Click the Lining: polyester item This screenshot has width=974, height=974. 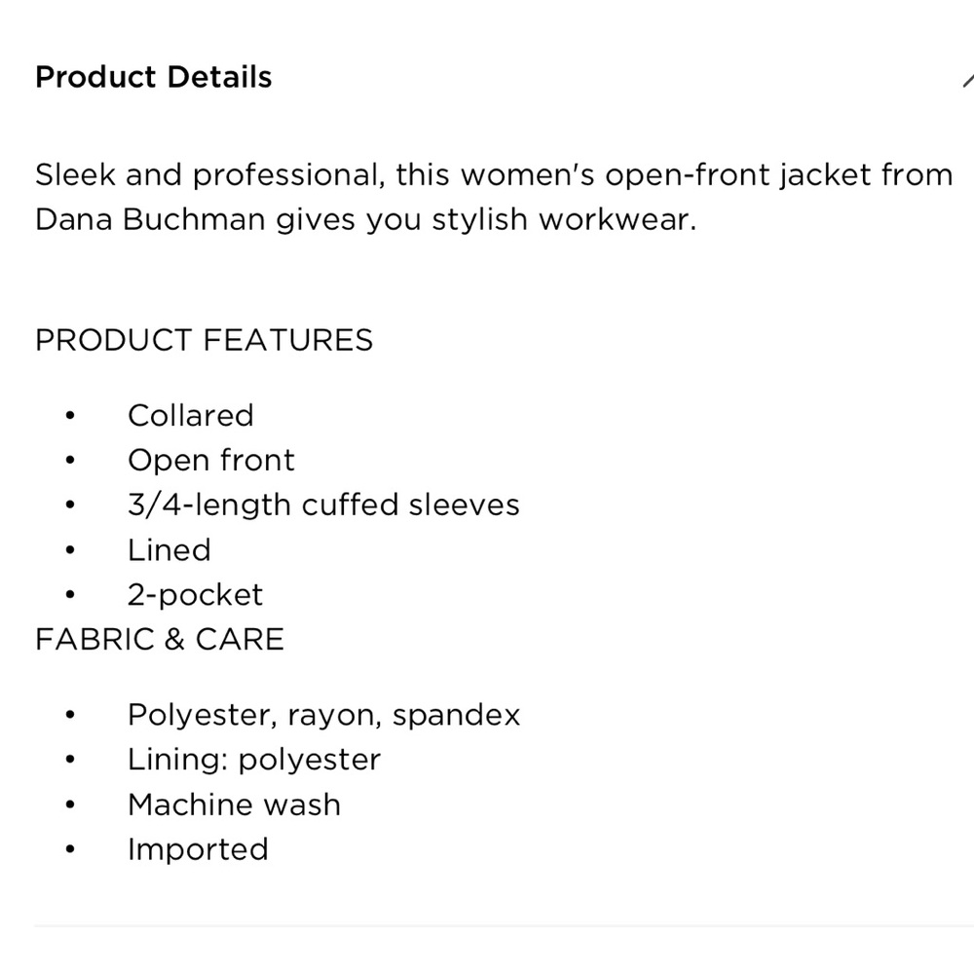(254, 760)
